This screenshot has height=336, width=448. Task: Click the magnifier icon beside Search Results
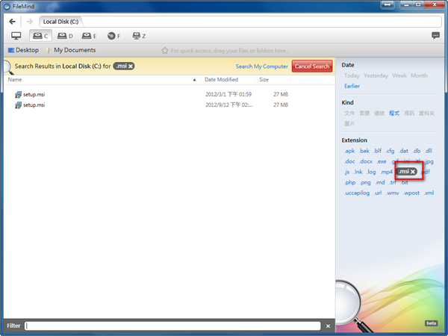coord(8,67)
